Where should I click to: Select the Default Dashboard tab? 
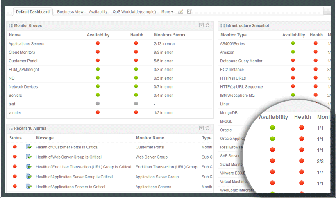[x=33, y=12]
